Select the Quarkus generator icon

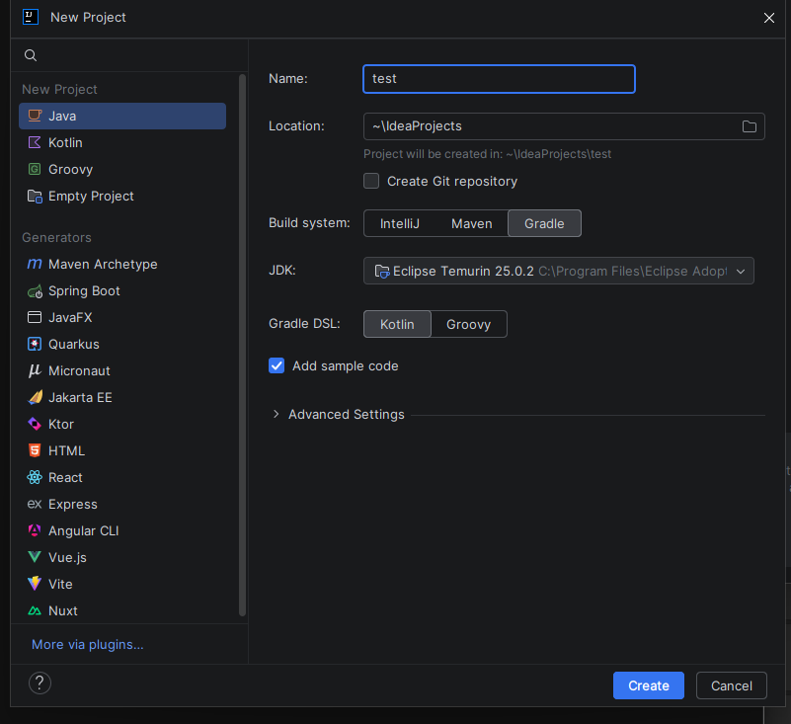coord(35,345)
